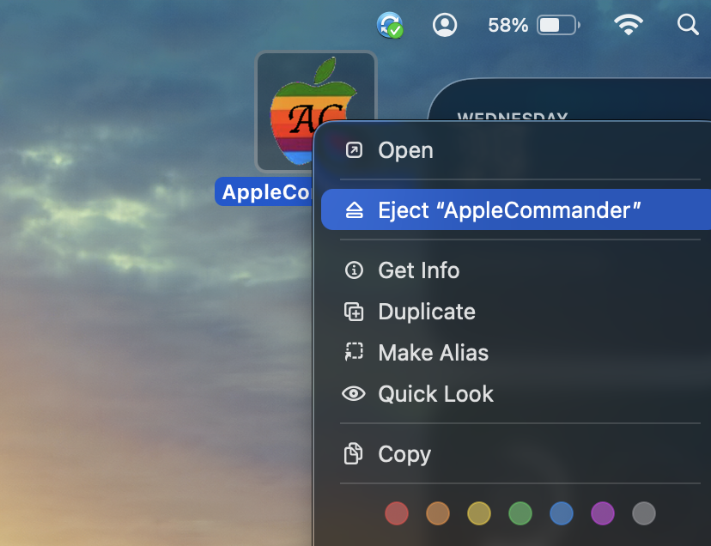Apply the orange tag color

point(438,513)
